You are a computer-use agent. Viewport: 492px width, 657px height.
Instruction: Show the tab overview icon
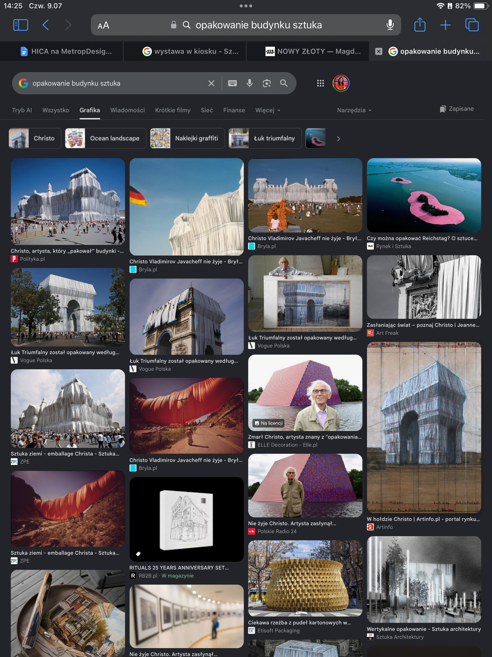point(472,25)
